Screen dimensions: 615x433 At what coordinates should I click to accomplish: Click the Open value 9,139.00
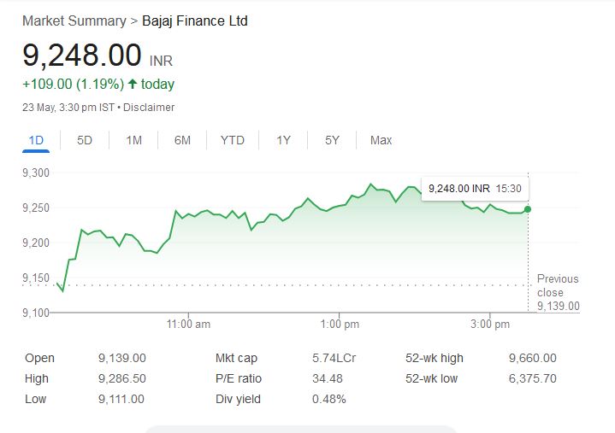tap(122, 358)
